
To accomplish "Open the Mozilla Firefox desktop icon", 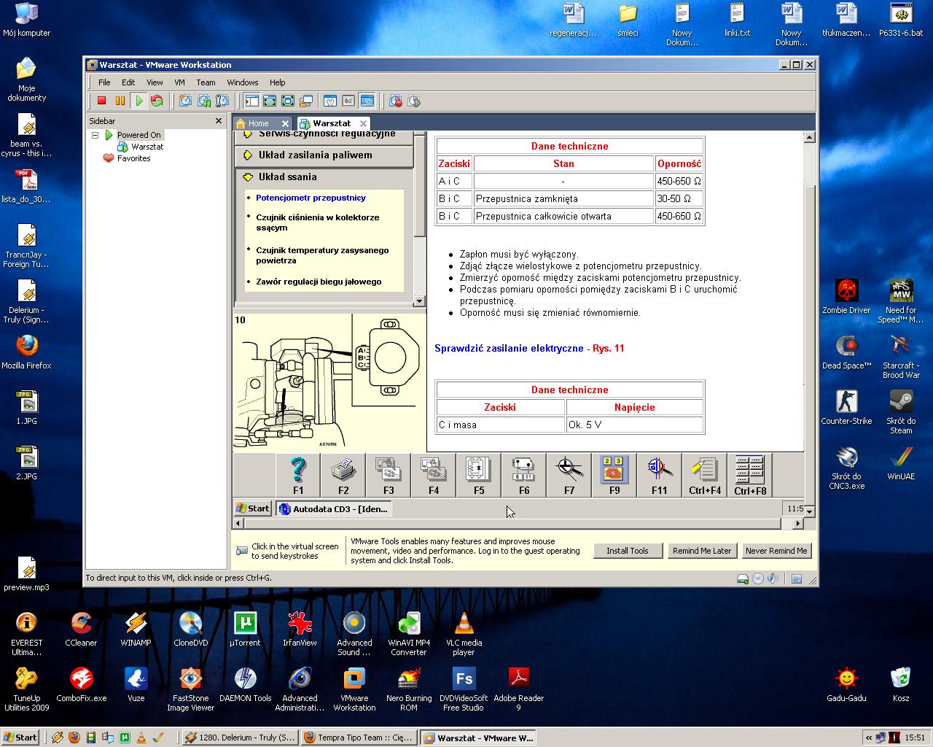I will 27,352.
